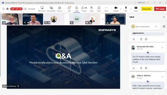Like the question ending in 'applications?'

coord(141,39)
